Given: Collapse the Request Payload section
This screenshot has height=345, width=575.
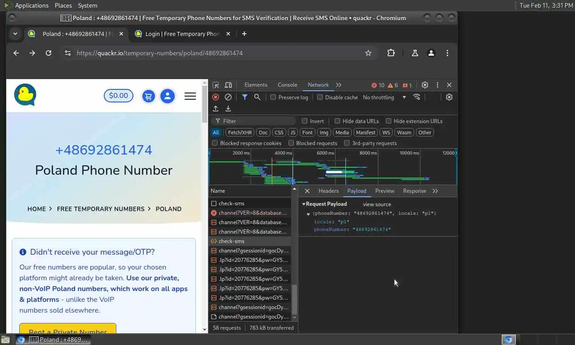Looking at the screenshot, I should [304, 204].
